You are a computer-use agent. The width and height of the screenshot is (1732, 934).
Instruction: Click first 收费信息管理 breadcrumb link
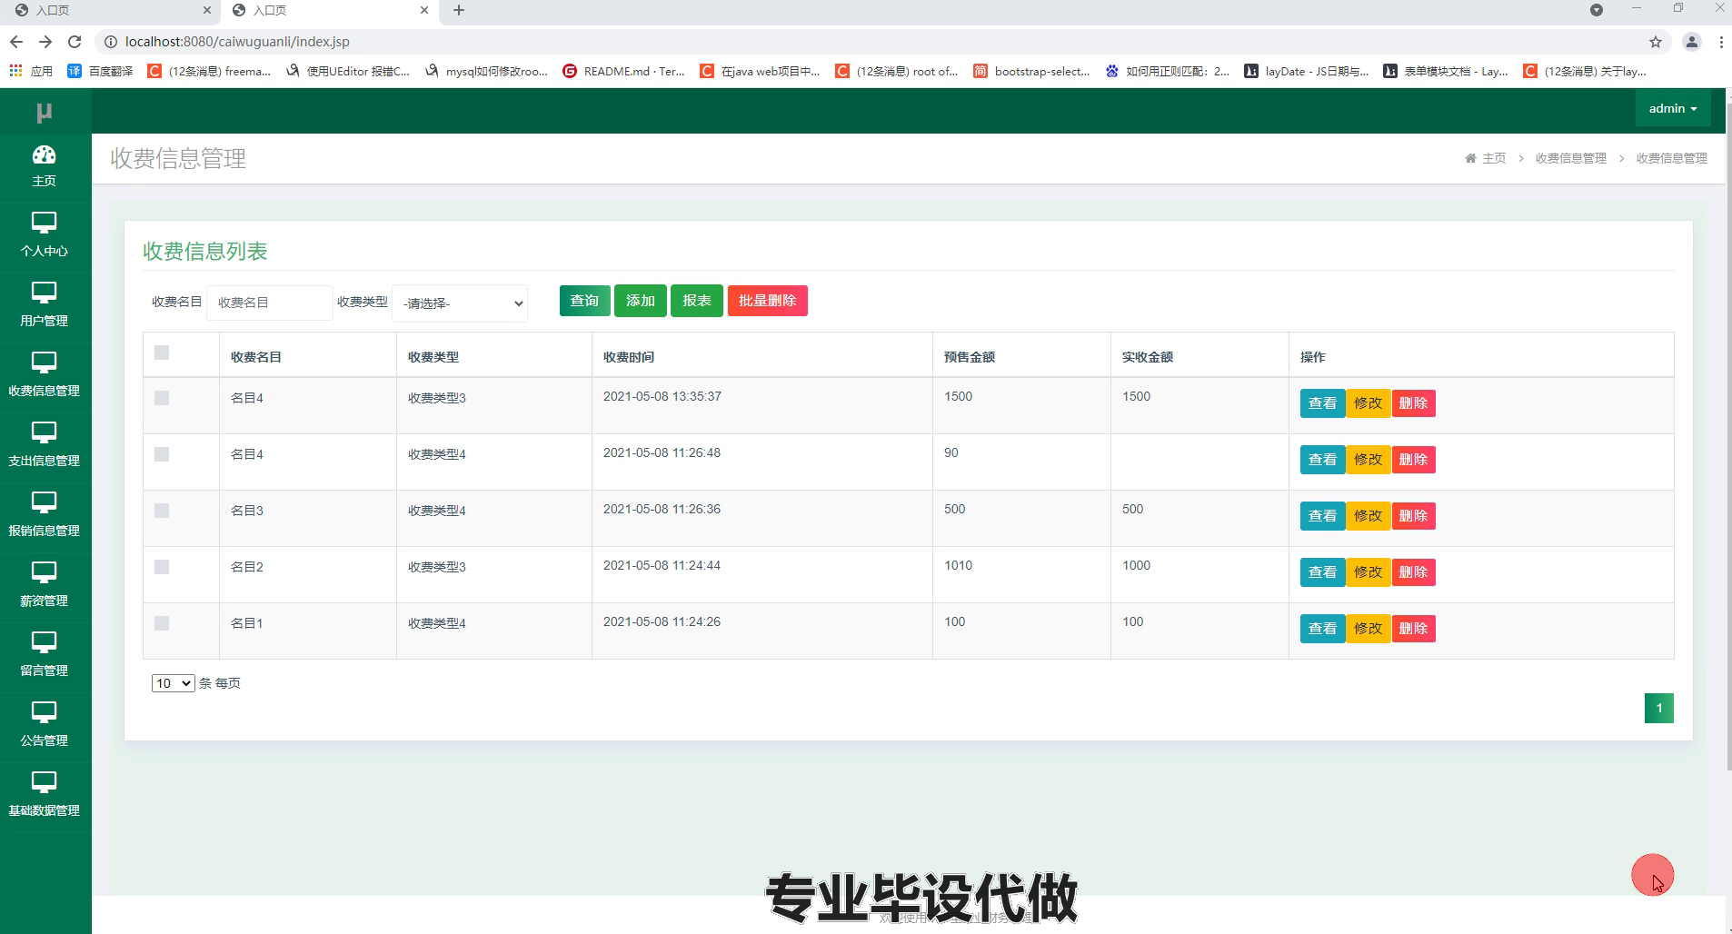click(1571, 158)
